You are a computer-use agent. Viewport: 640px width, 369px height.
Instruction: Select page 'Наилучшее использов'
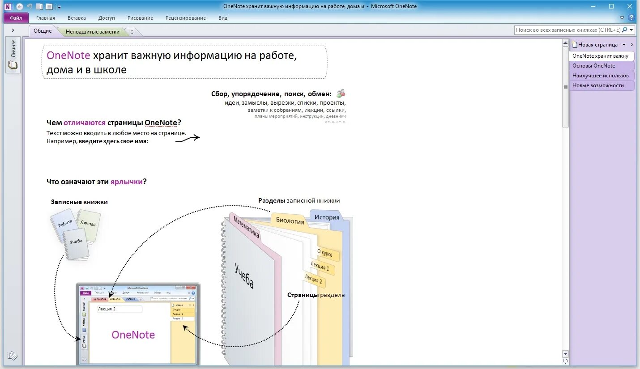602,76
